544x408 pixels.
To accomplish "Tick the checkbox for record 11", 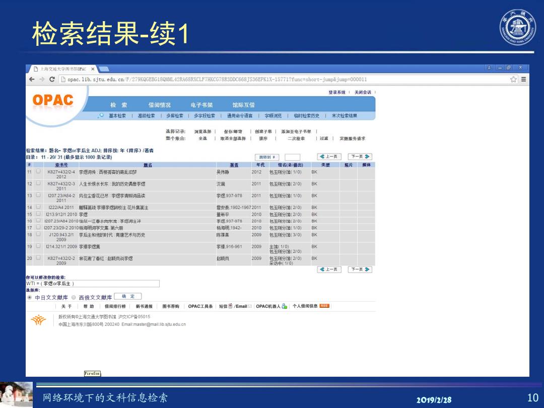I will point(38,171).
